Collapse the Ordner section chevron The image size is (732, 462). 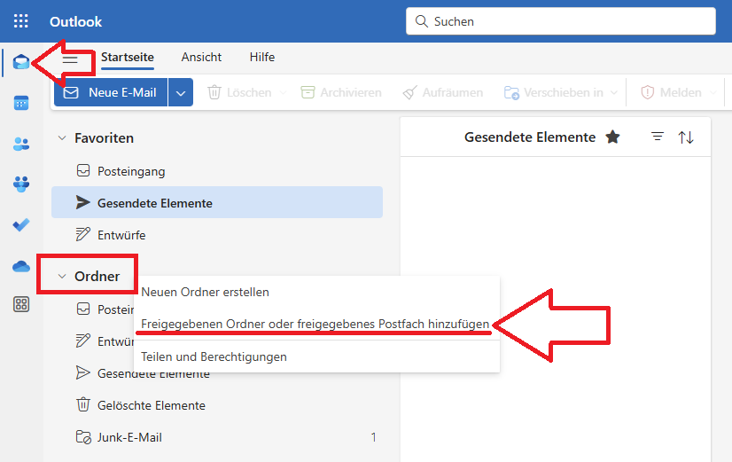point(62,276)
